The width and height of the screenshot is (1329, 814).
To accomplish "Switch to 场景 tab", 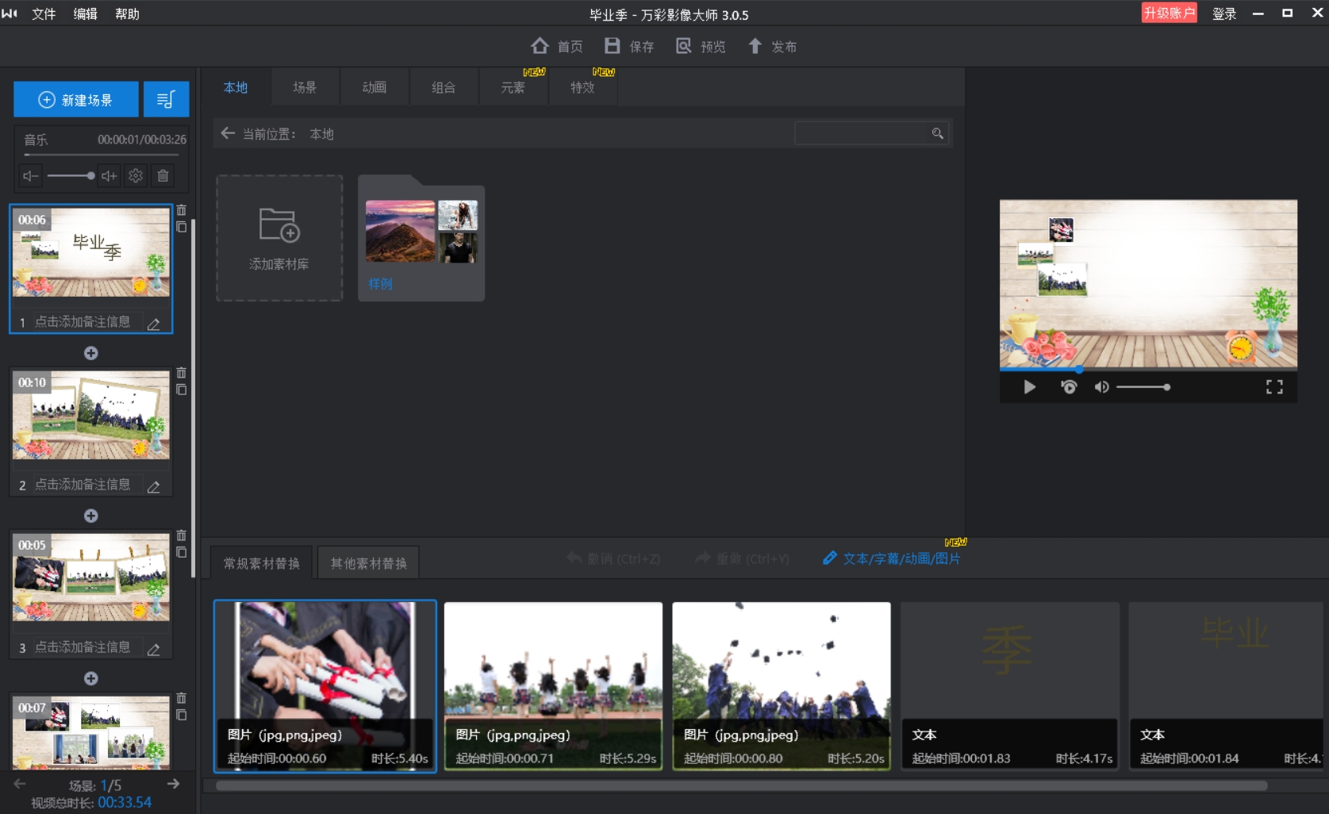I will (305, 87).
